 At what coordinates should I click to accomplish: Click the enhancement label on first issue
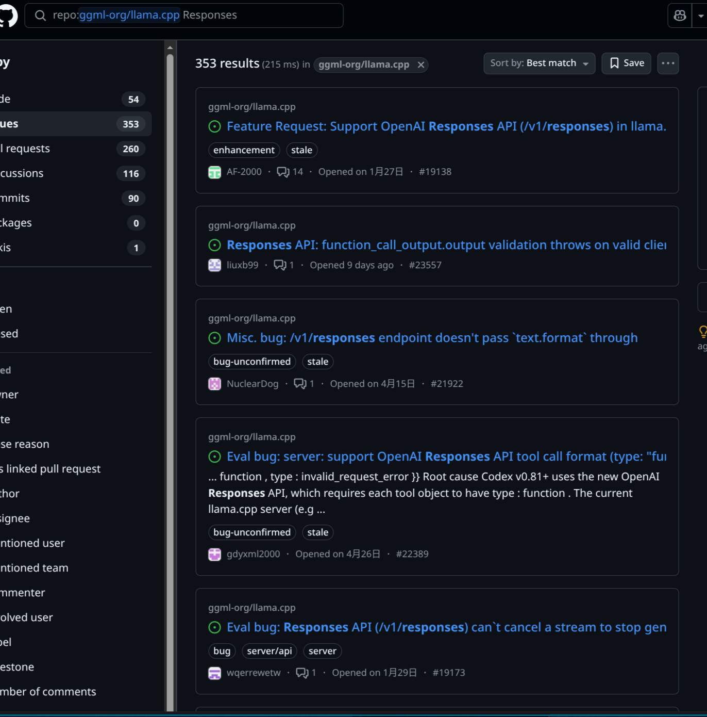pyautogui.click(x=244, y=150)
